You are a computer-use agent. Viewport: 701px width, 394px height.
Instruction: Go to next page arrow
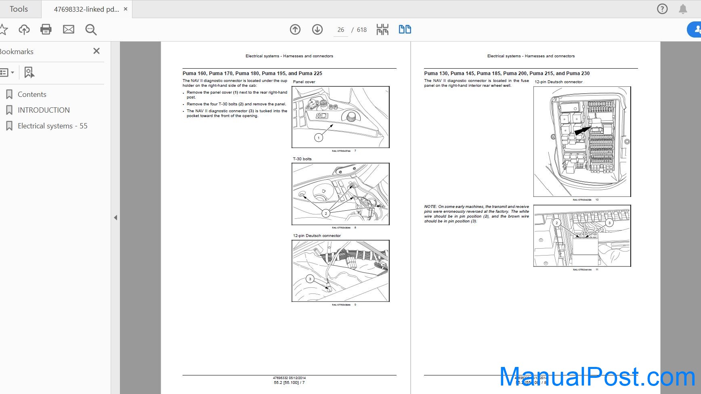click(x=317, y=29)
